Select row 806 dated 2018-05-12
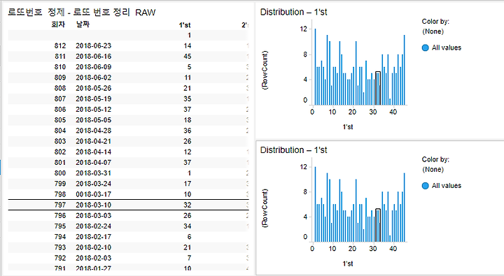This screenshot has height=276, width=504. pyautogui.click(x=128, y=110)
